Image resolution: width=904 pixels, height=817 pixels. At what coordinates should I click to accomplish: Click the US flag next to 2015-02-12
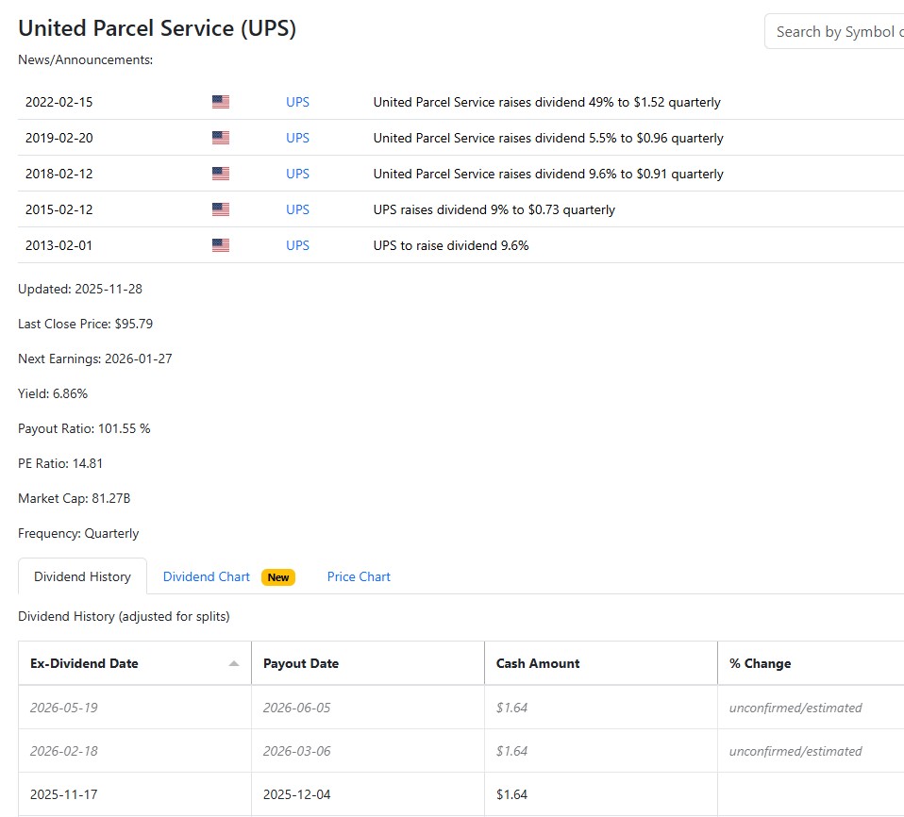click(x=221, y=209)
